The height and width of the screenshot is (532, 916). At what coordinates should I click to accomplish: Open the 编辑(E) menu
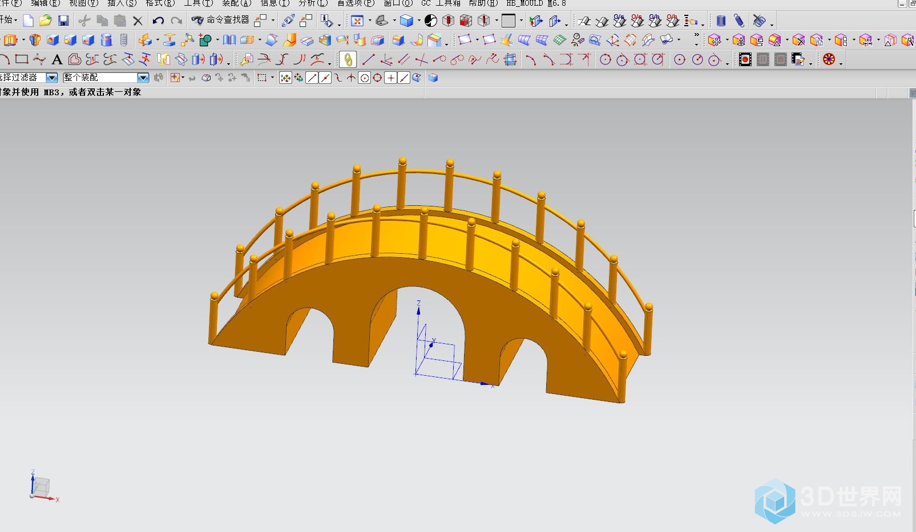coord(45,3)
